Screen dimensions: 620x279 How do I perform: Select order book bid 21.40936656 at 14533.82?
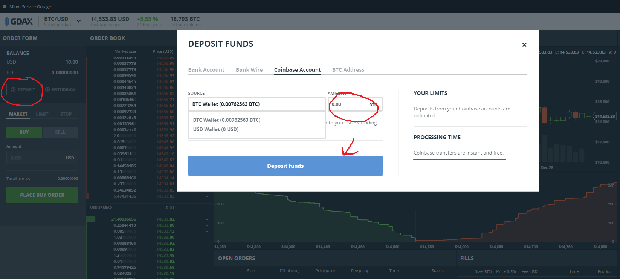tap(150, 219)
